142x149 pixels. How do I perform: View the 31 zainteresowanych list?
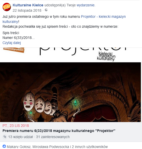tap(53, 137)
